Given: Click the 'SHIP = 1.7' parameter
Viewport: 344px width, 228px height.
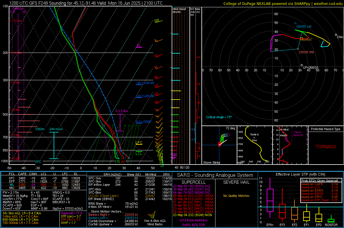Looking at the screenshot, I should tap(68, 223).
